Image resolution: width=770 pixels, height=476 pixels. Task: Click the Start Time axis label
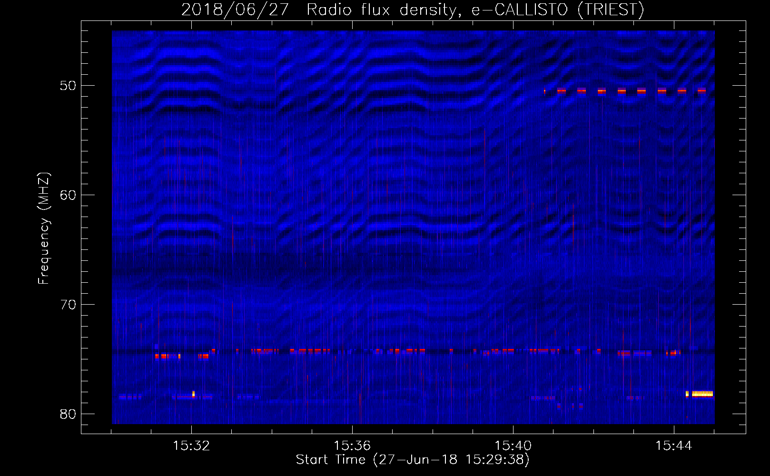[x=413, y=460]
